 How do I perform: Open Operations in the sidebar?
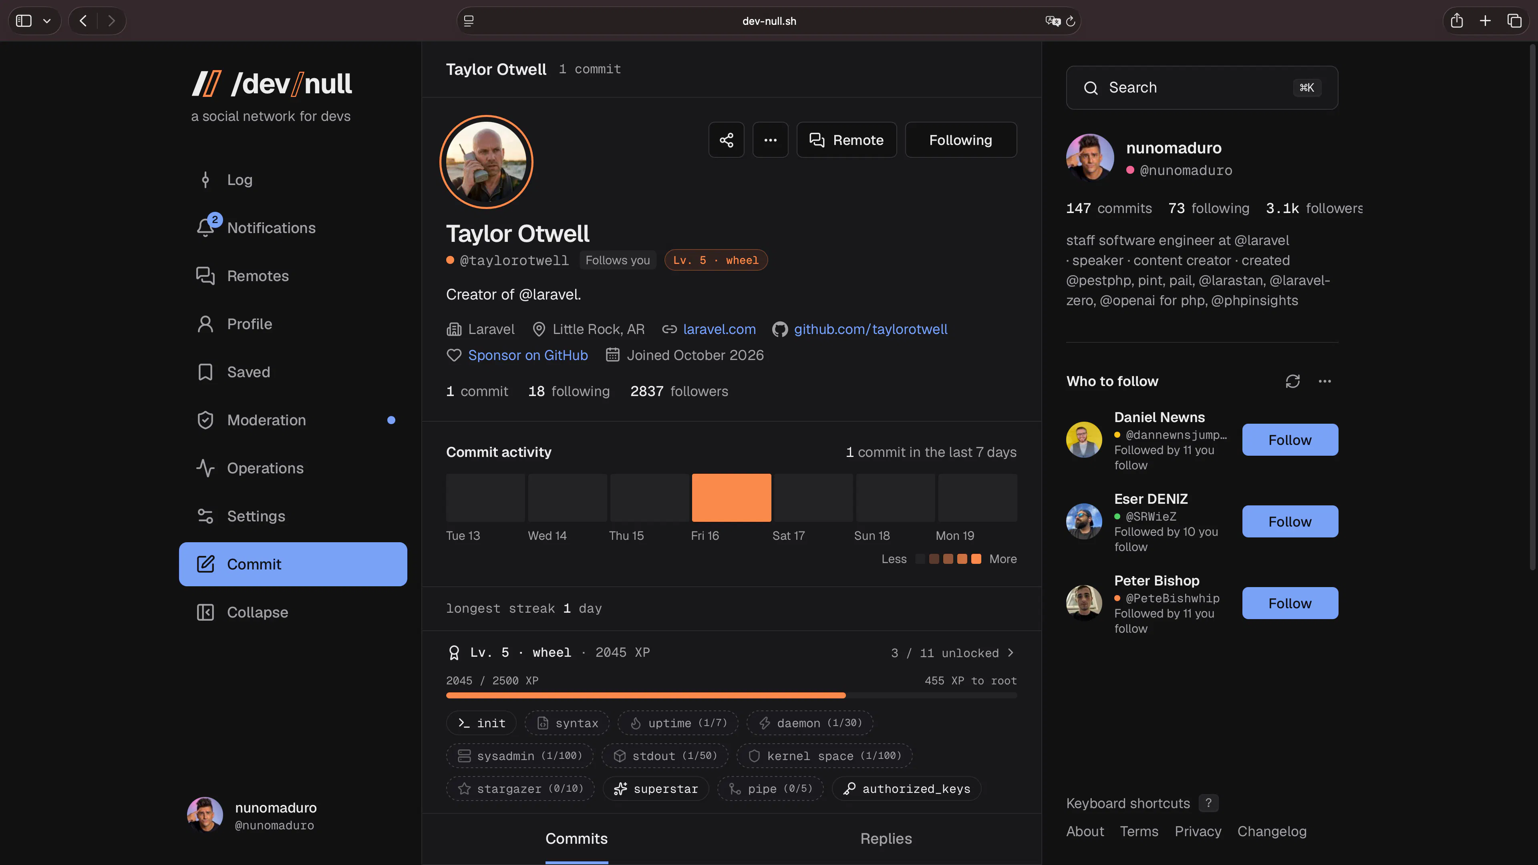pyautogui.click(x=292, y=468)
